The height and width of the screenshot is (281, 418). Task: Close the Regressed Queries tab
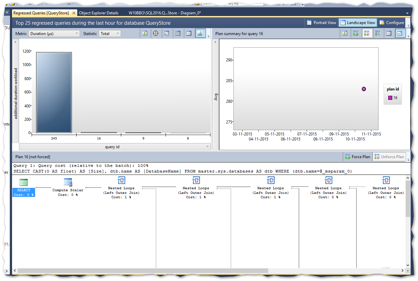[74, 13]
